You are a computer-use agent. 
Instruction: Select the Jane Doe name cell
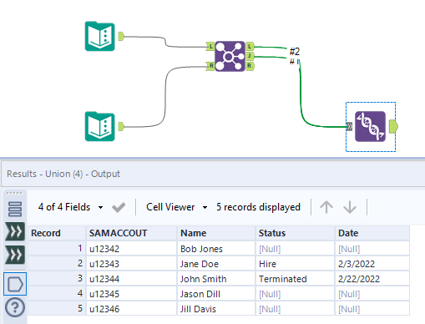click(216, 264)
